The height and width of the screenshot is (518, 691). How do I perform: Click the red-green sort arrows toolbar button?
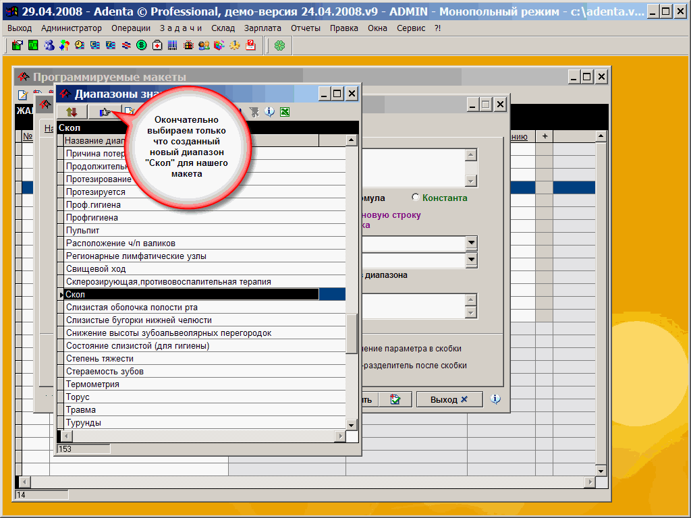click(72, 112)
